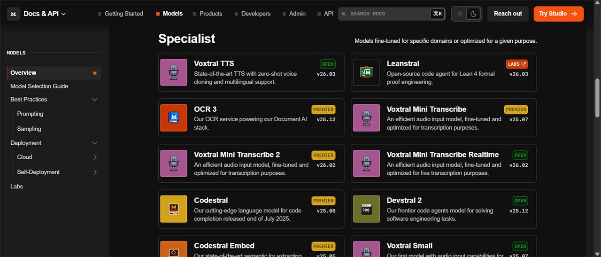Click the Specialist section heading
Image resolution: width=601 pixels, height=257 pixels.
point(187,39)
